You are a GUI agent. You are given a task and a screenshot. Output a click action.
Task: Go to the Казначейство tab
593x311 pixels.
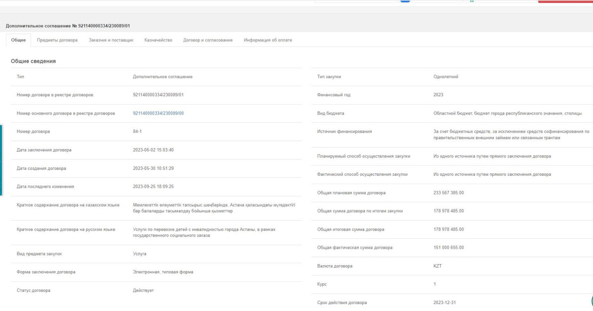158,40
